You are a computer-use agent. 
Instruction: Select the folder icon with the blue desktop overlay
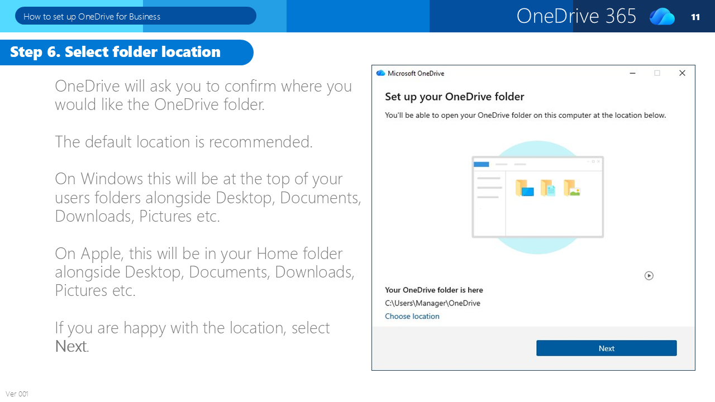(x=525, y=188)
